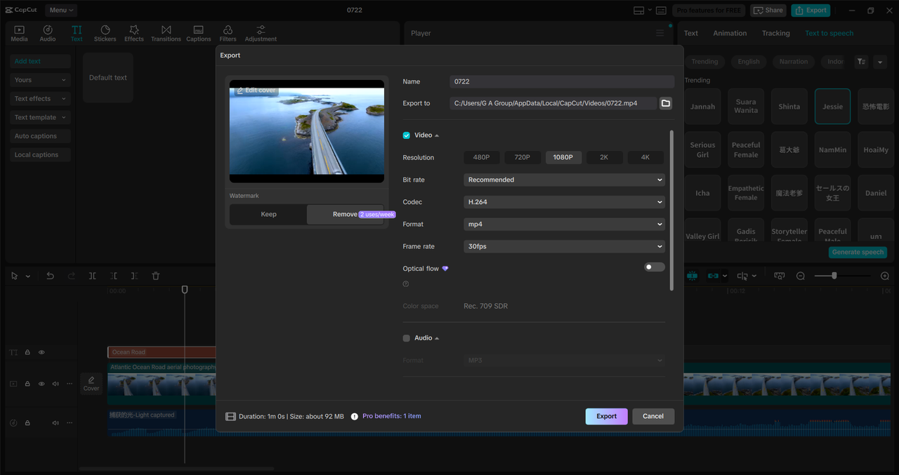899x475 pixels.
Task: Click the trash Delete icon in timeline toolbar
Action: [x=156, y=276]
